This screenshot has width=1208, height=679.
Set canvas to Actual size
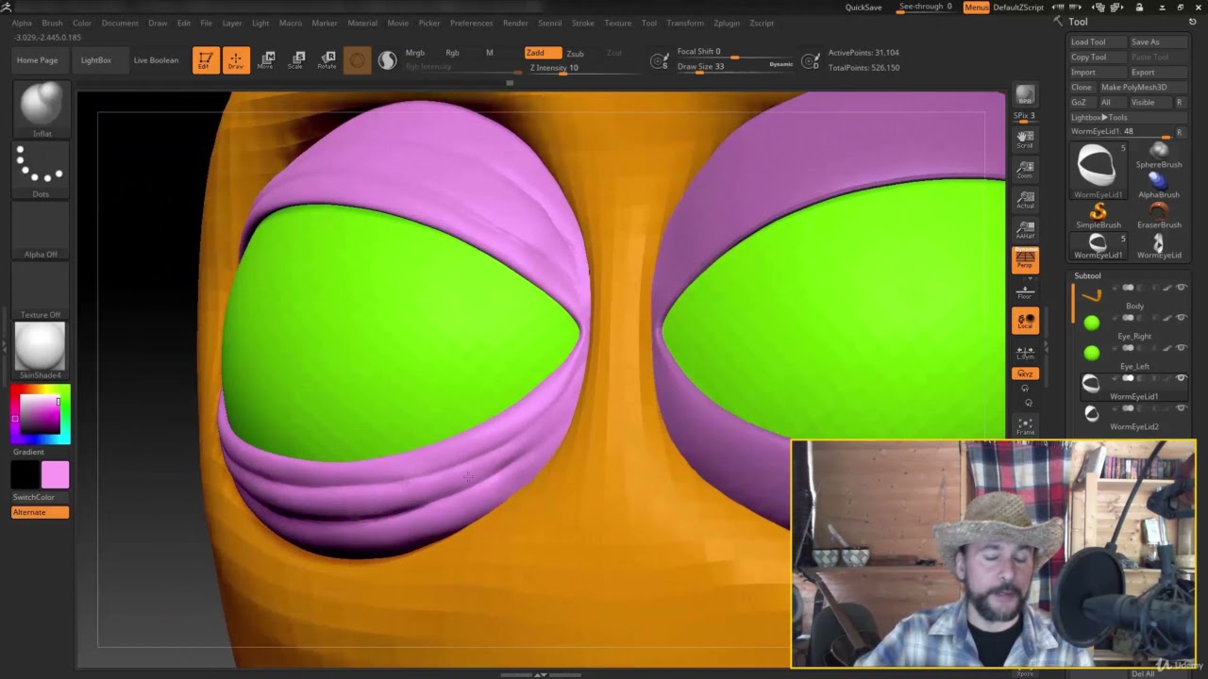coord(1025,200)
